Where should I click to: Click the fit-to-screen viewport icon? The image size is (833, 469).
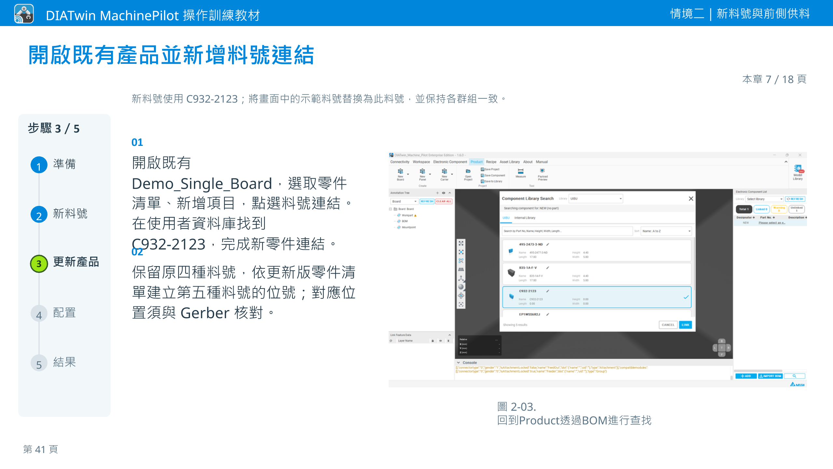[x=461, y=243]
